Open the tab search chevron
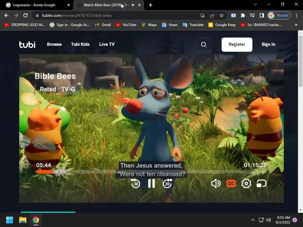This screenshot has width=303, height=227. (x=255, y=4)
